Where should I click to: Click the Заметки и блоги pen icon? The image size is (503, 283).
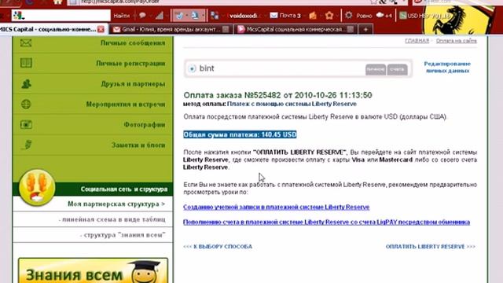[27, 145]
